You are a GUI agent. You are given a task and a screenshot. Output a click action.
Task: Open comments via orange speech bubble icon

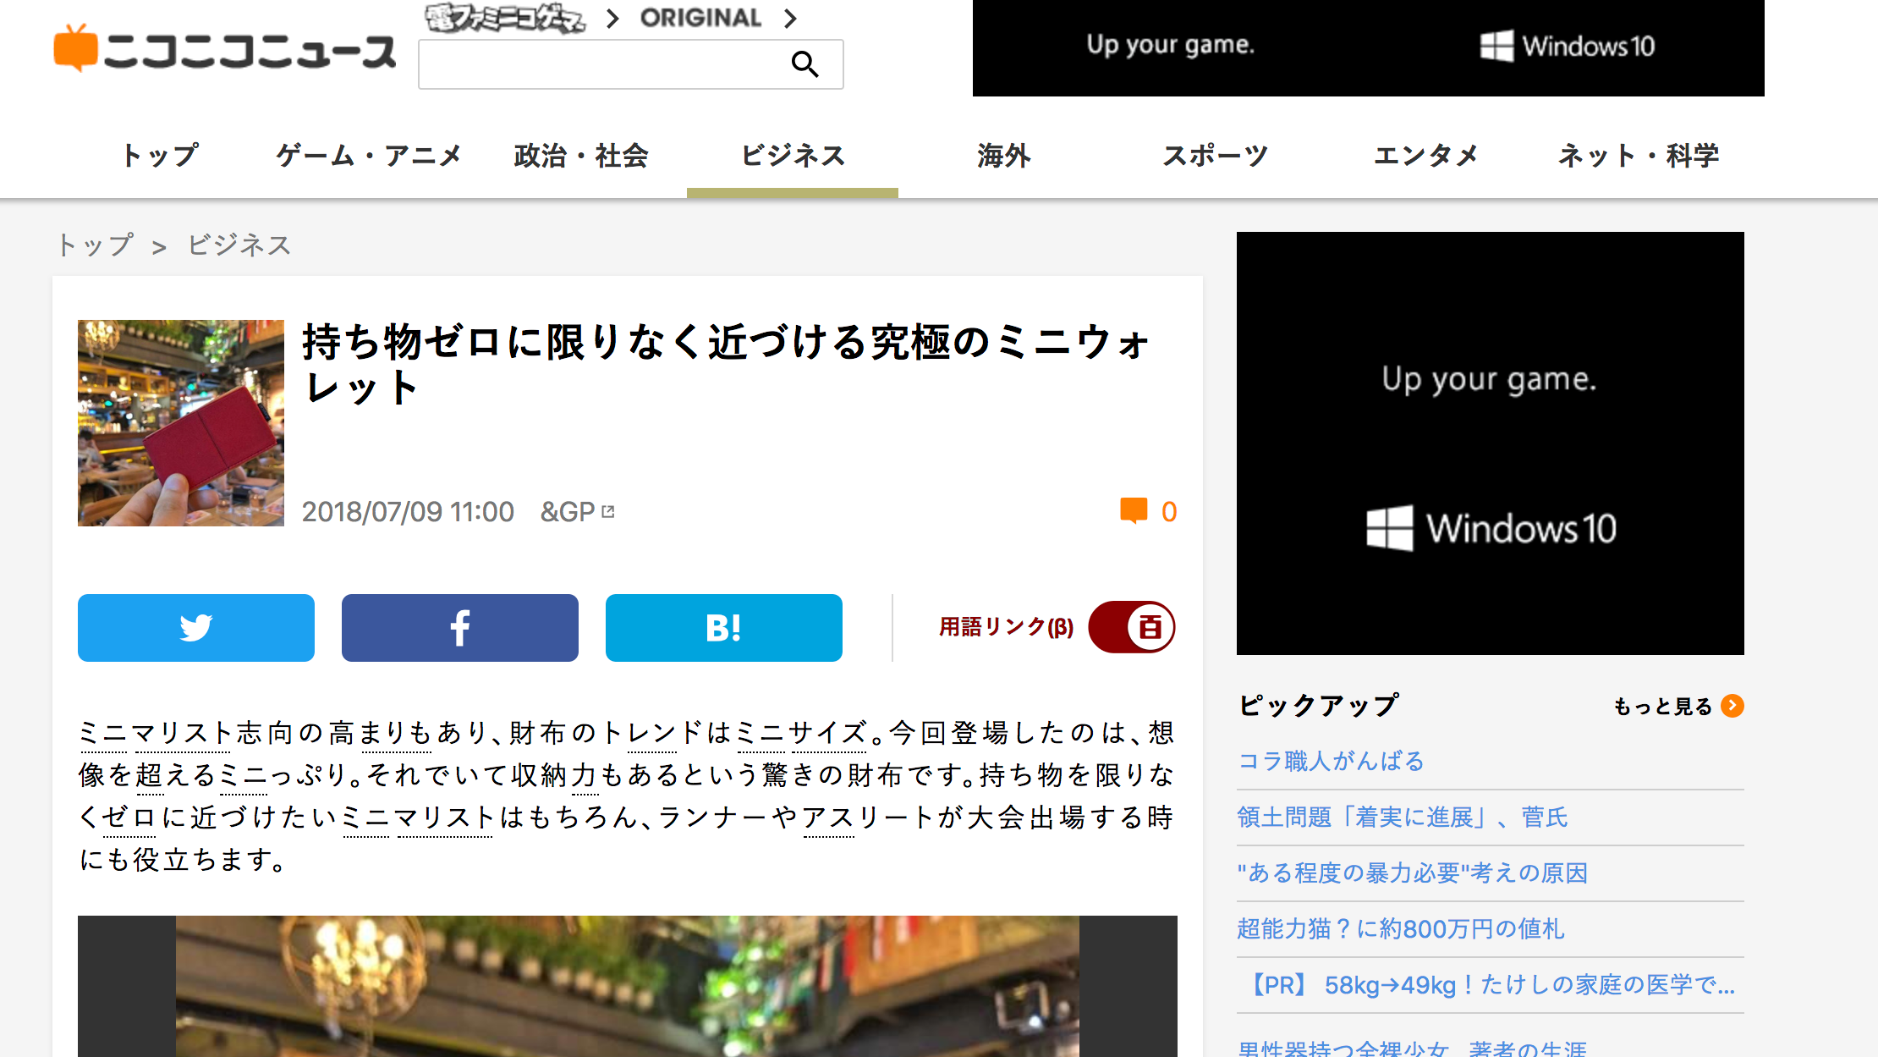1134,510
